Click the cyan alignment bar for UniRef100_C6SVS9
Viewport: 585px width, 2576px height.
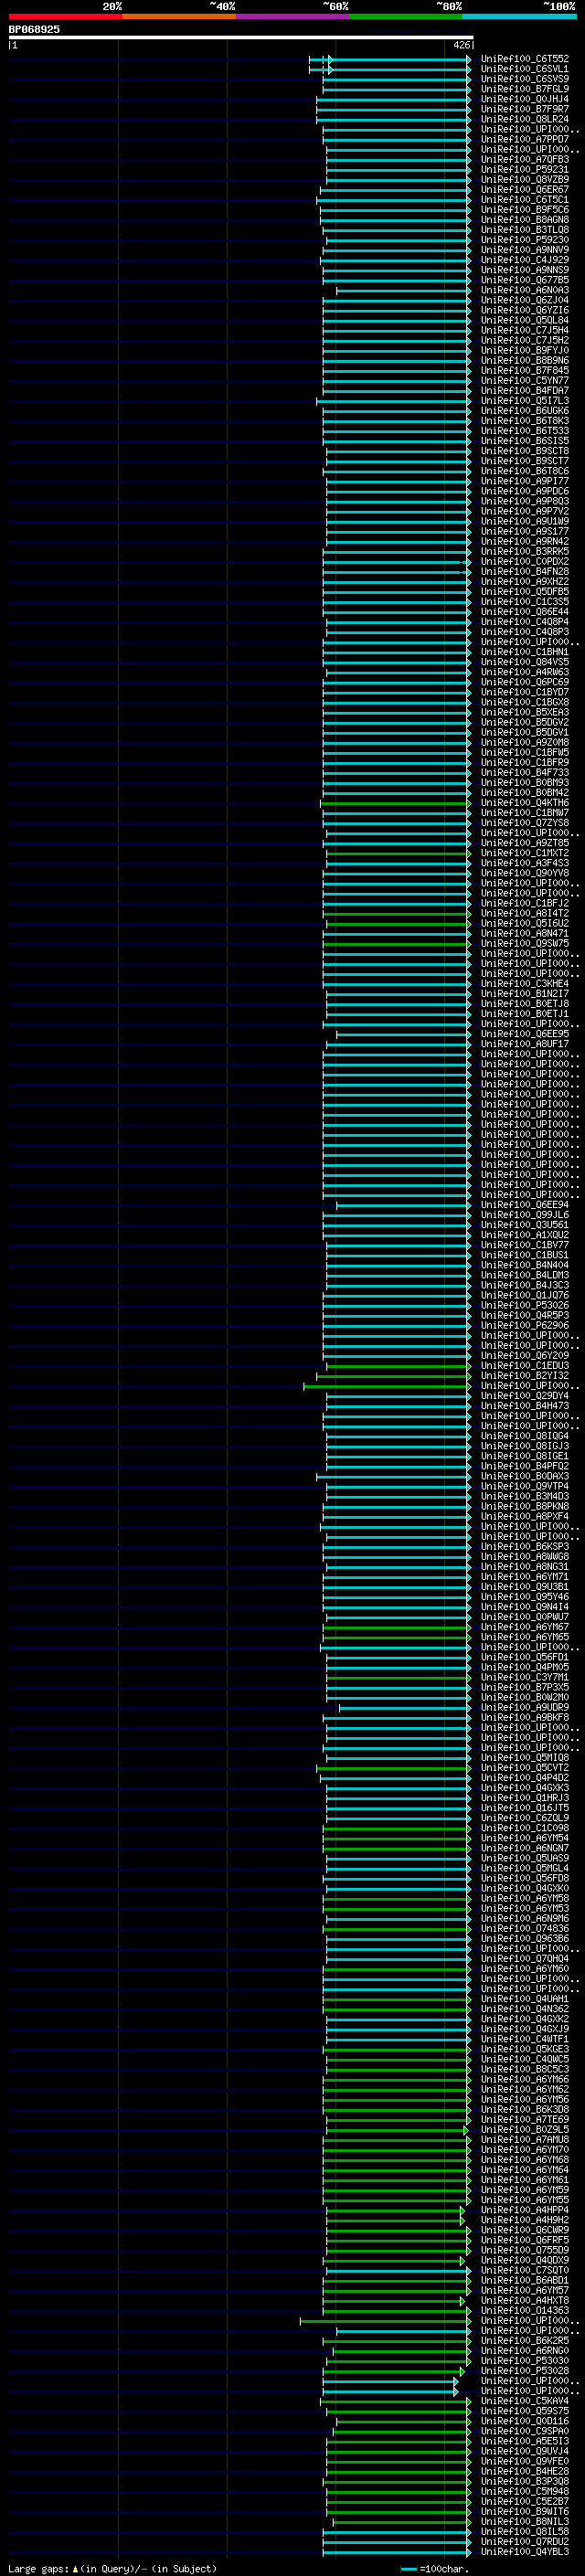(x=396, y=80)
